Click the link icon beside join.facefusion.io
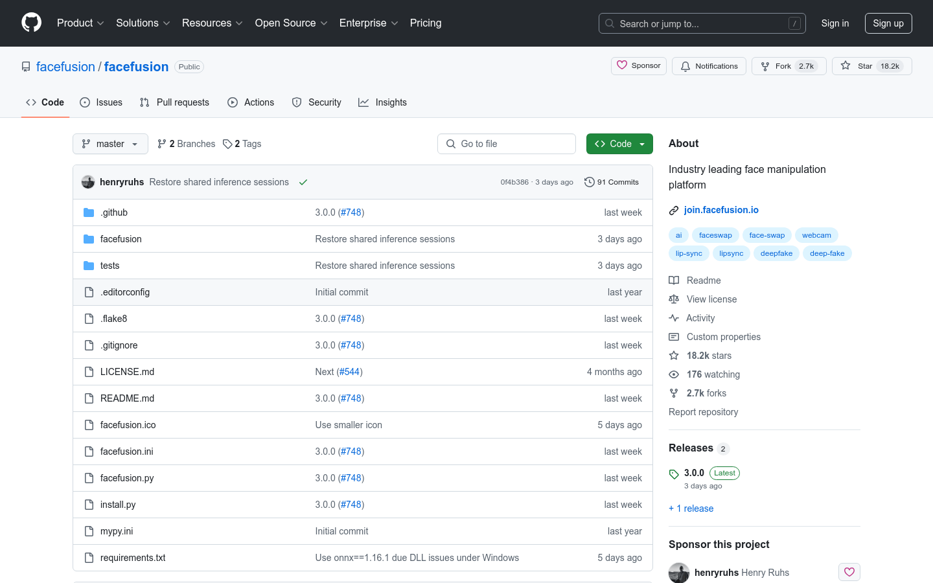Image resolution: width=933 pixels, height=583 pixels. (674, 210)
